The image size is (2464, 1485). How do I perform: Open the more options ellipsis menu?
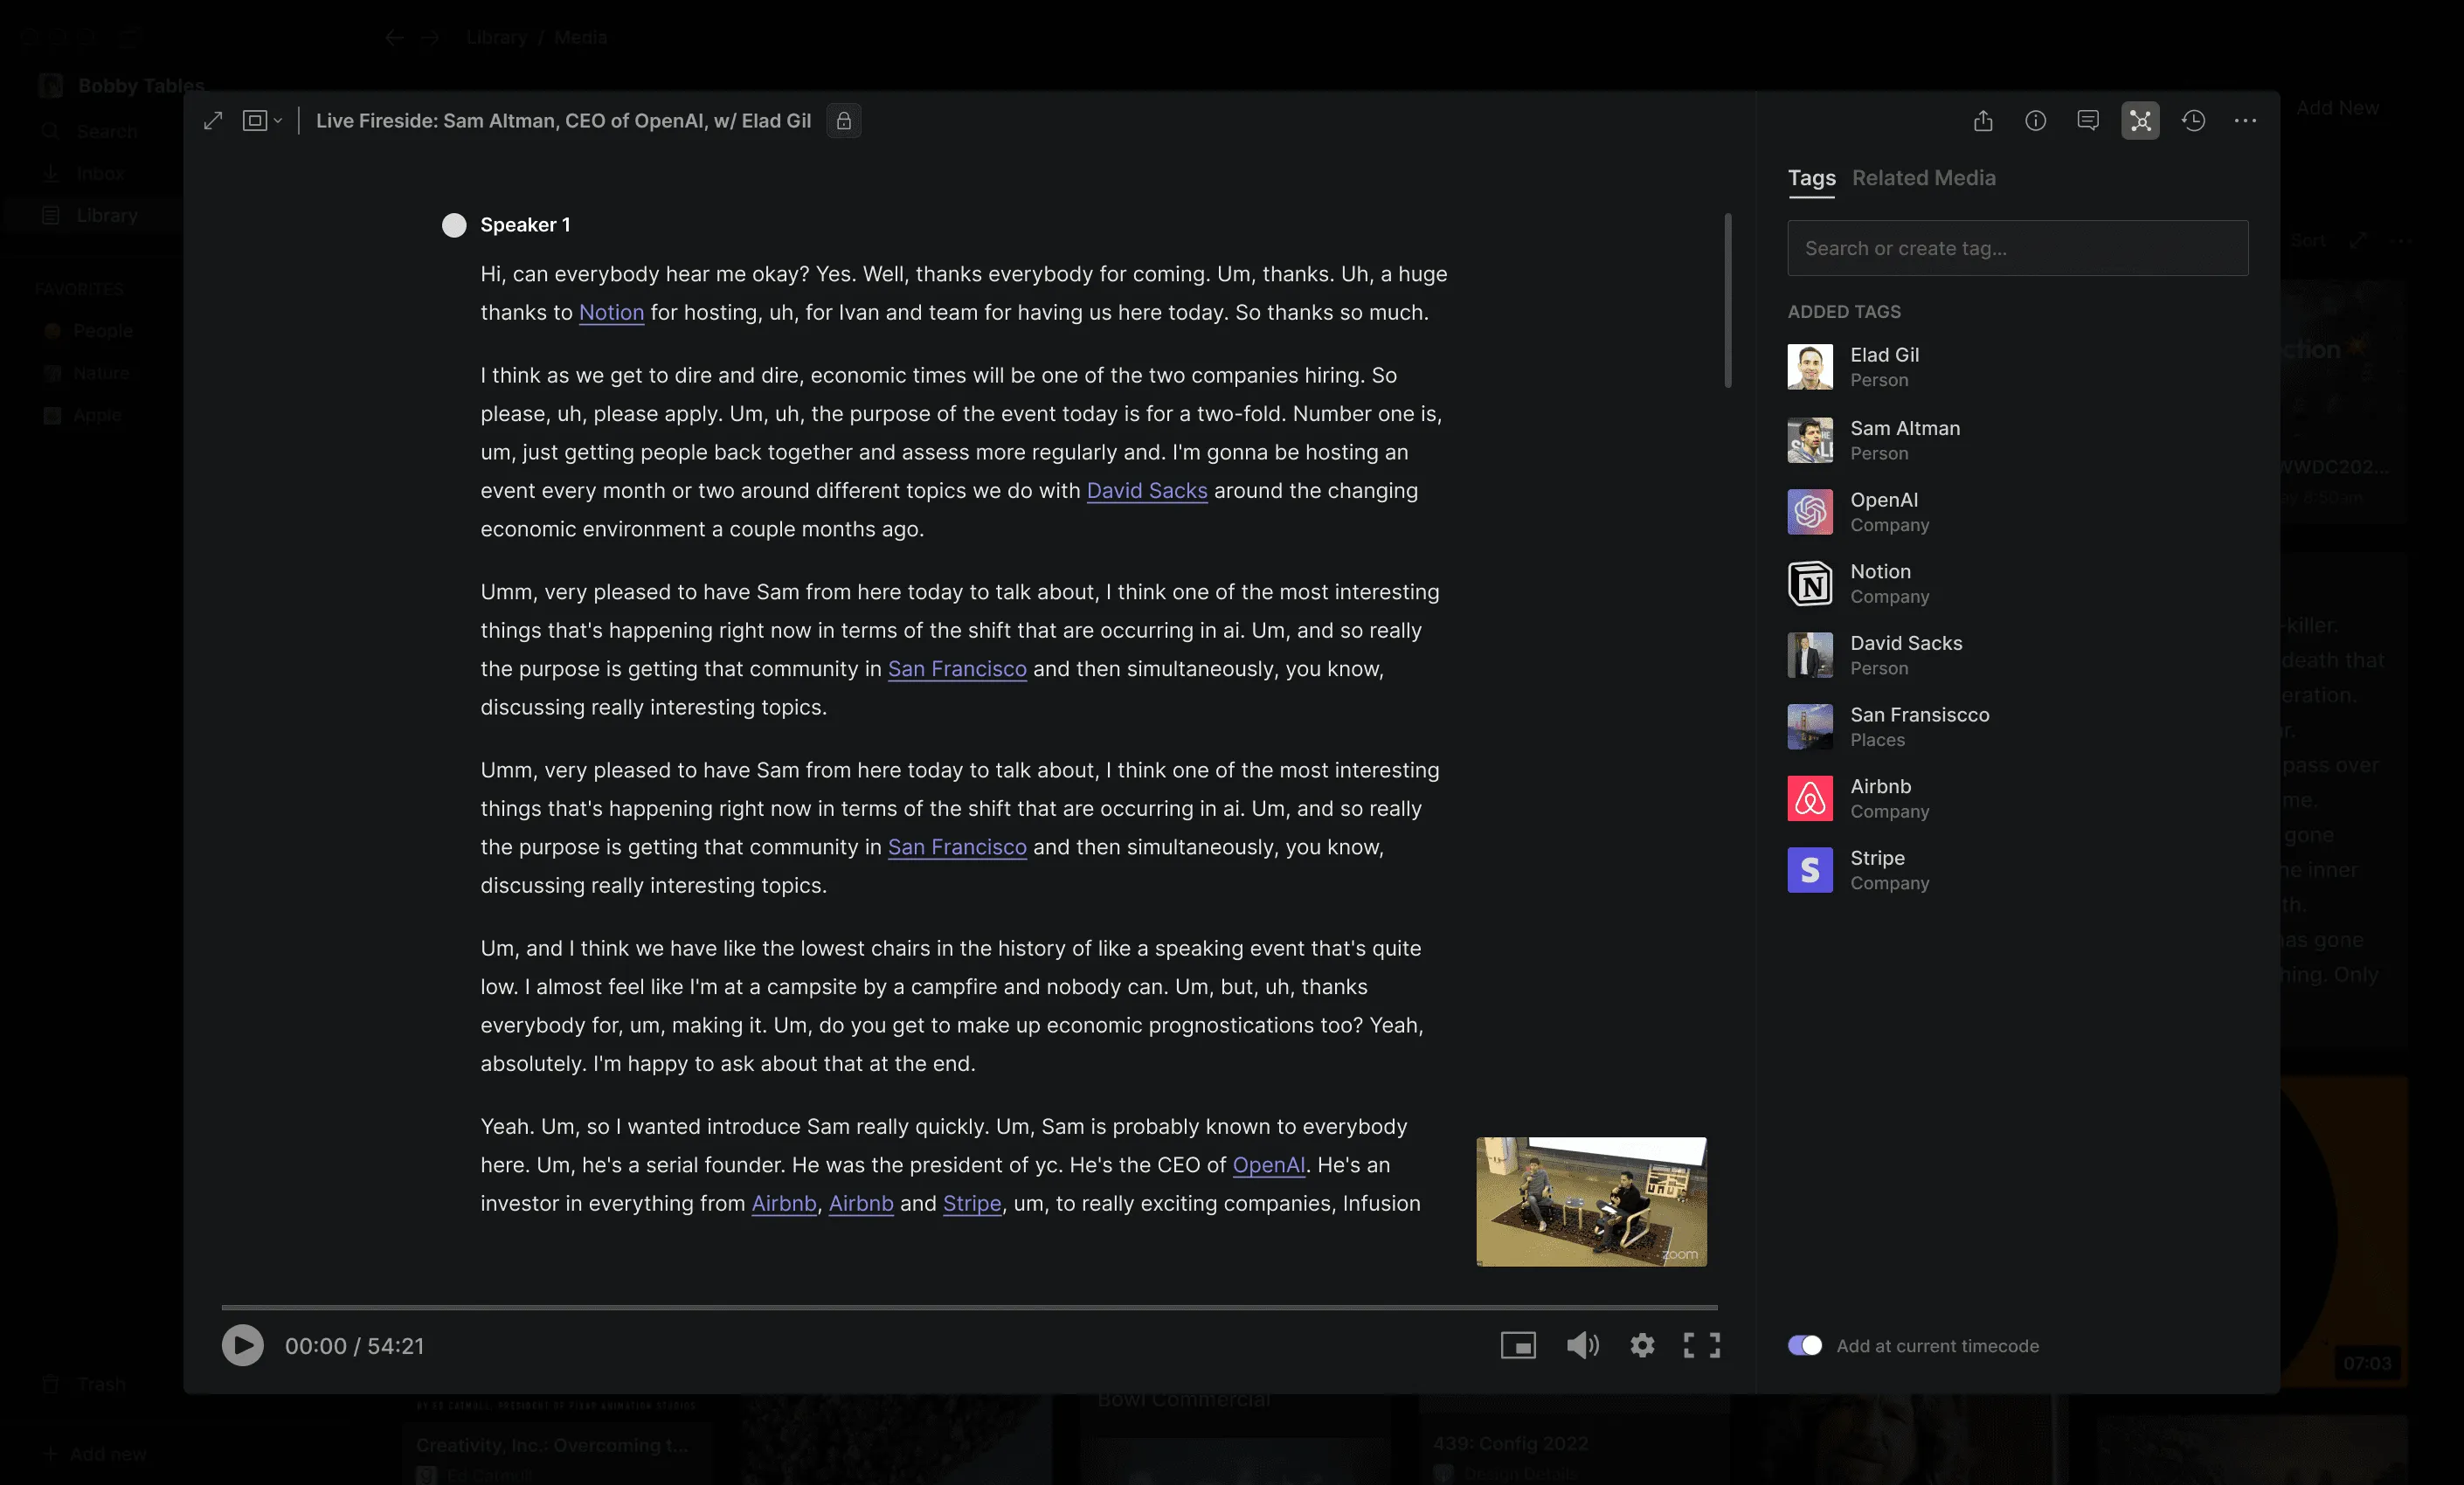click(x=2245, y=121)
